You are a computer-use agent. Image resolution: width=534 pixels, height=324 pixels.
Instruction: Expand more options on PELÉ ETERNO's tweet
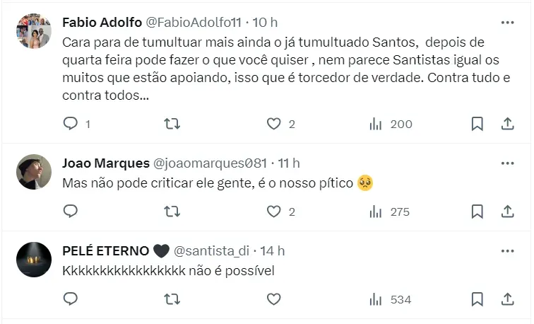pos(507,251)
